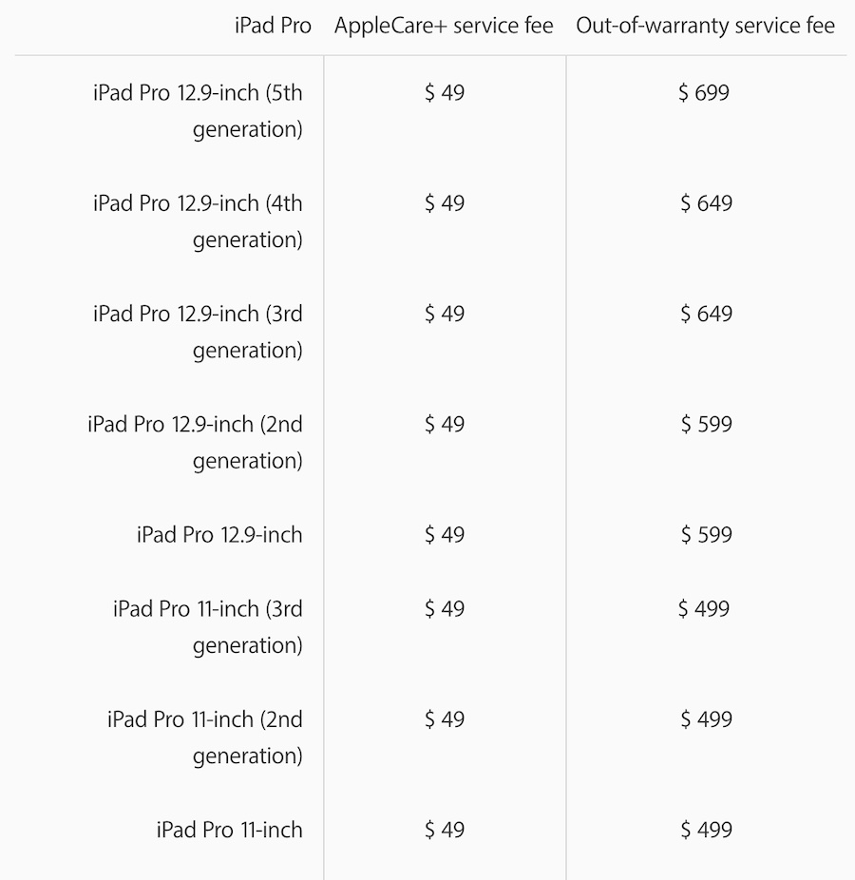Click the iPad Pro 12.9-inch (4th generation) label
The height and width of the screenshot is (880, 855).
coord(199,220)
